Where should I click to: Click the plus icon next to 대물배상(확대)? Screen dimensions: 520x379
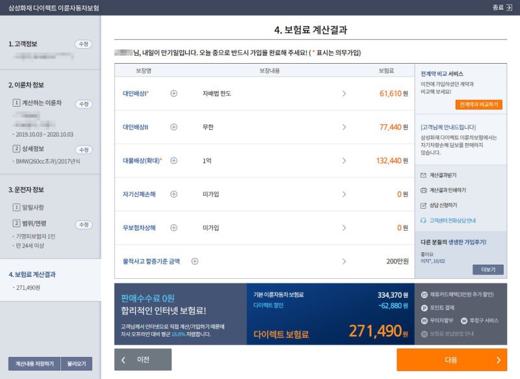coord(174,161)
